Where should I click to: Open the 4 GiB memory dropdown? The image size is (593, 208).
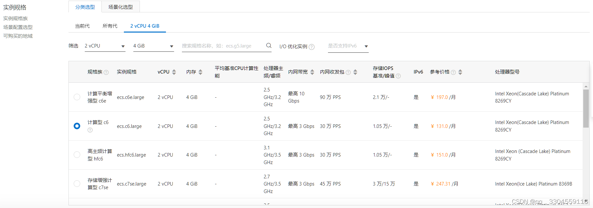(154, 46)
